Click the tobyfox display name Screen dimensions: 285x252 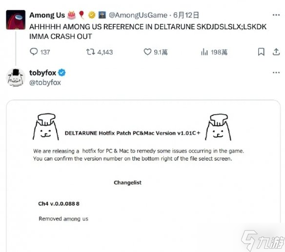[43, 73]
